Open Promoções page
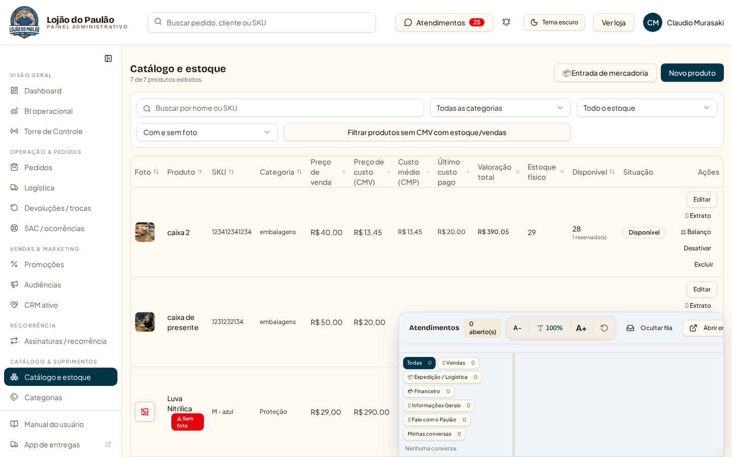 tap(60, 264)
